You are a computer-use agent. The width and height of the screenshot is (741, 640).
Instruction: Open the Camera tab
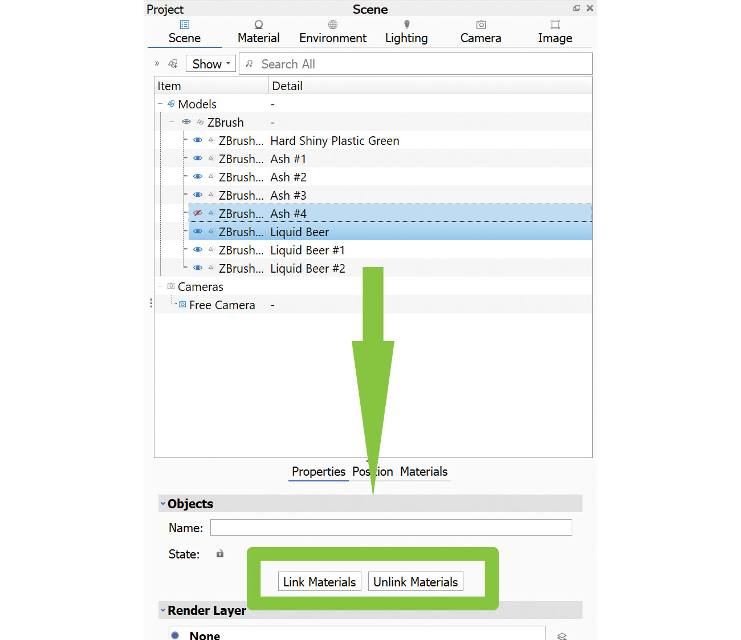[x=481, y=32]
